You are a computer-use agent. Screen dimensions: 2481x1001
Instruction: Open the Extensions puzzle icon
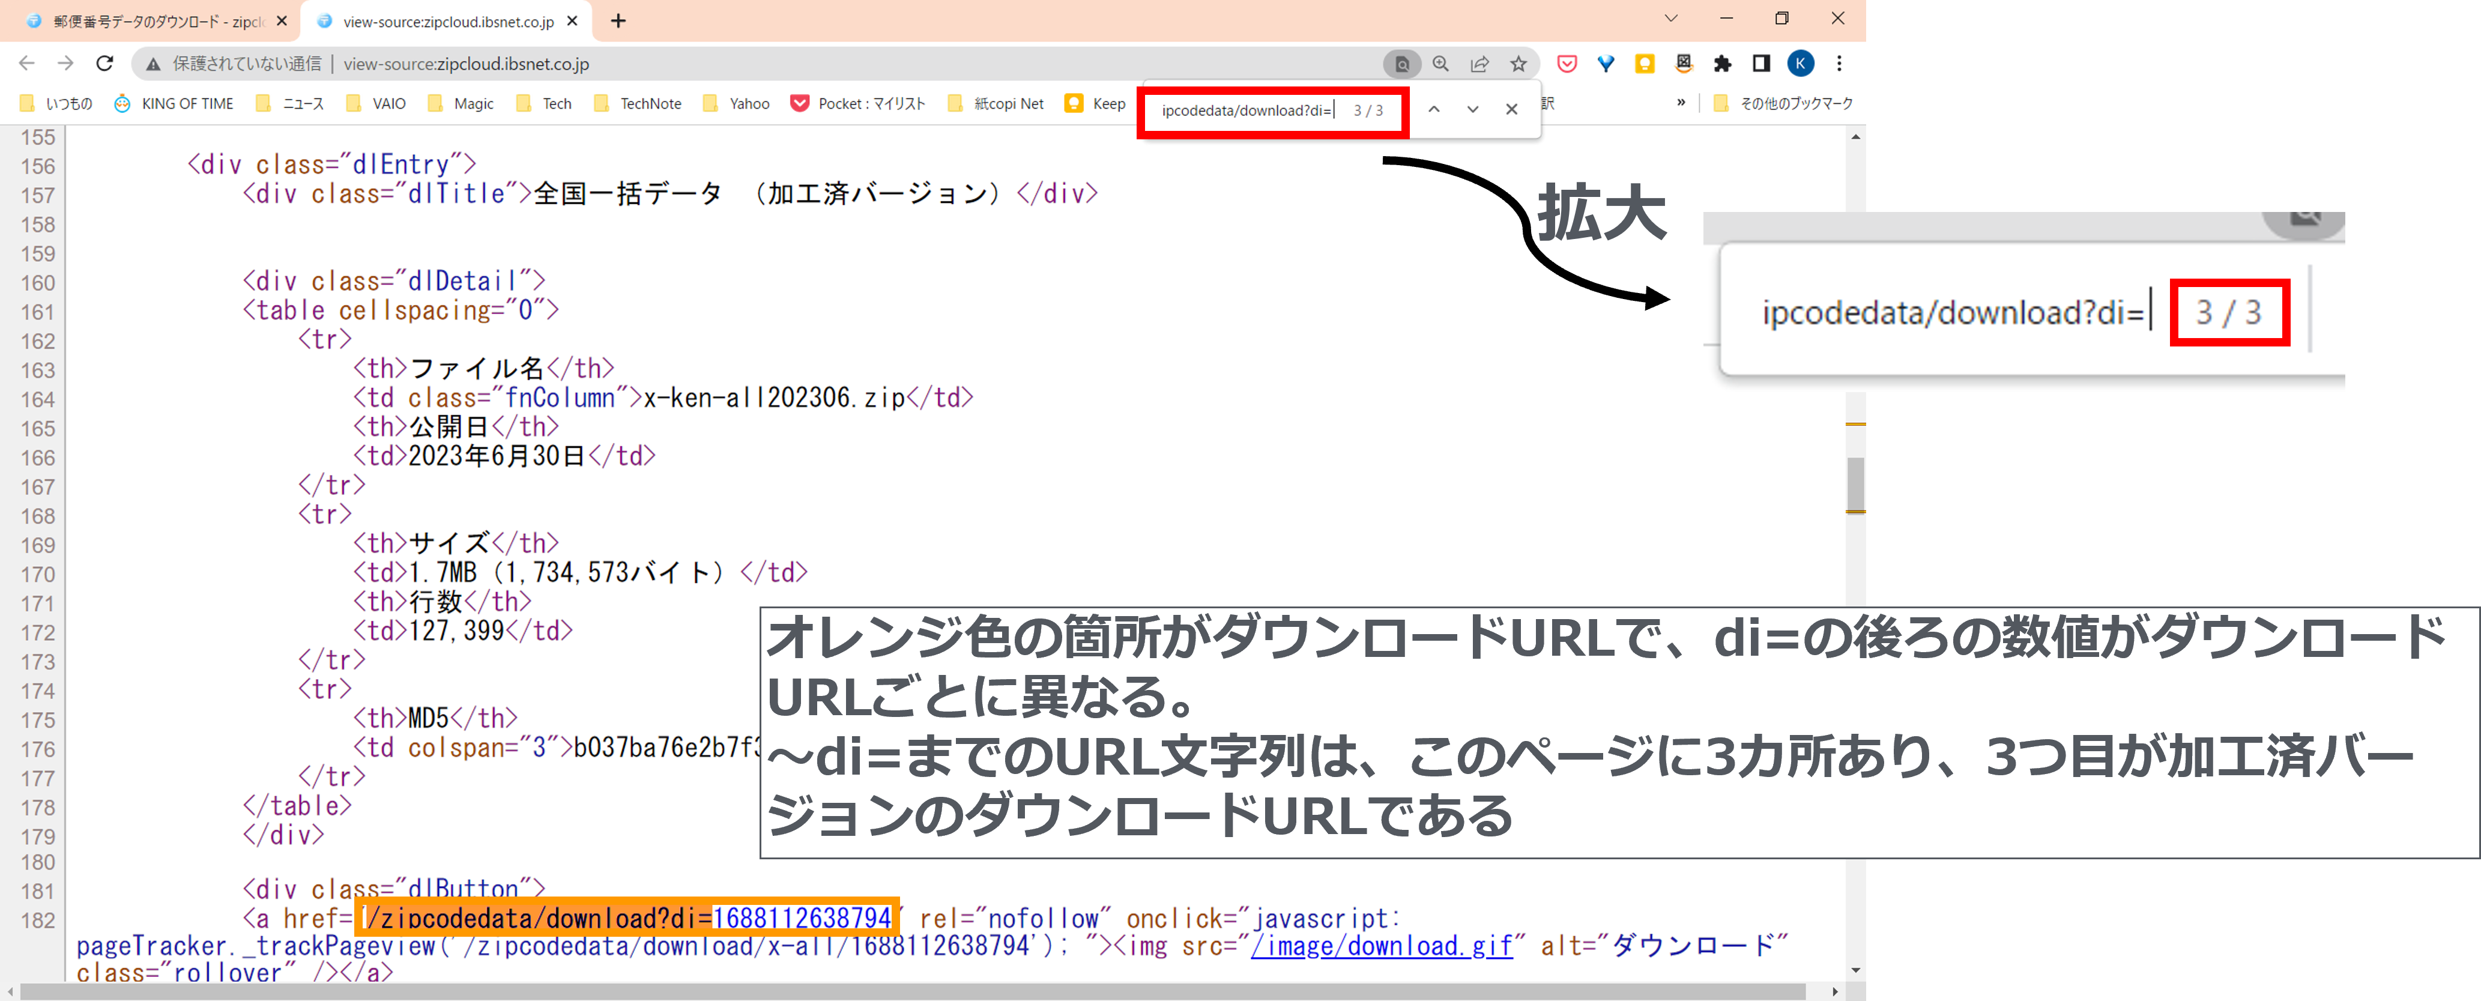(1722, 64)
